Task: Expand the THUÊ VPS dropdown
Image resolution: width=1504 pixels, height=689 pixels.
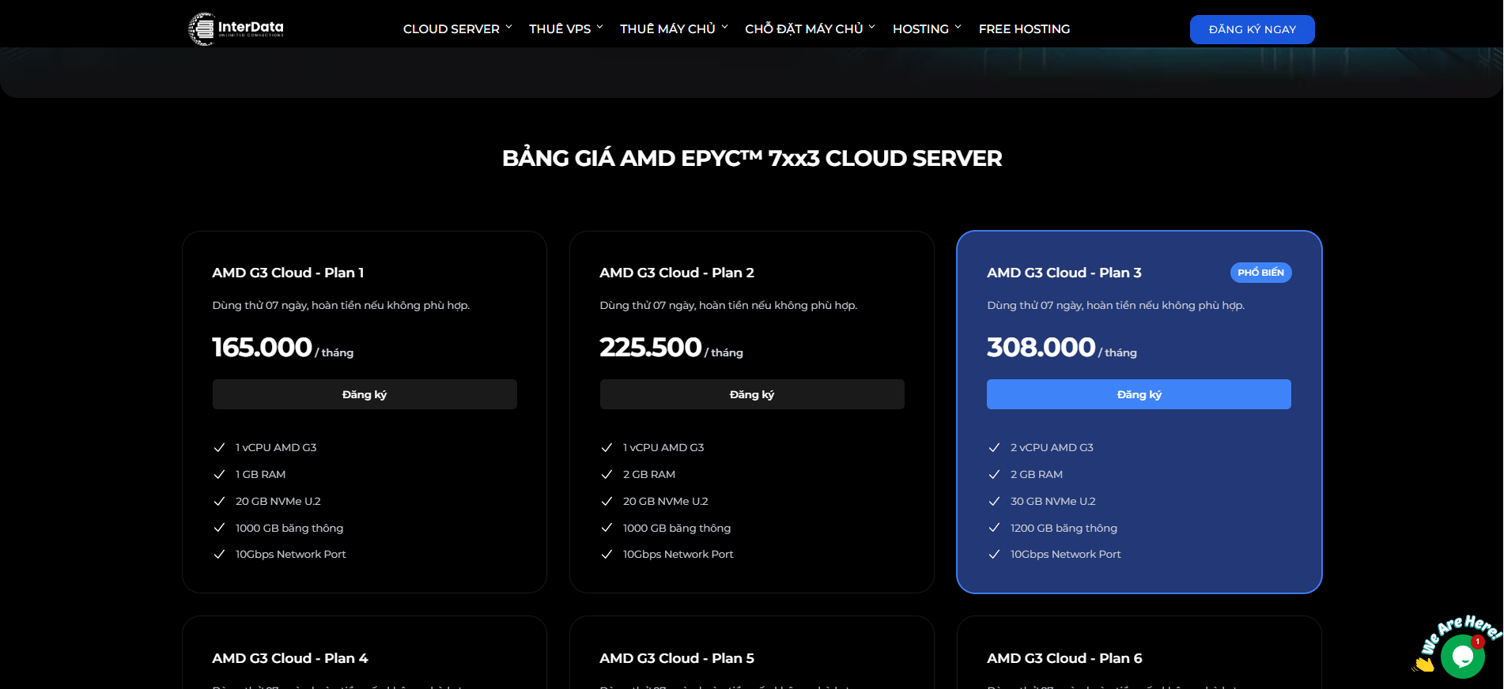Action: (565, 29)
